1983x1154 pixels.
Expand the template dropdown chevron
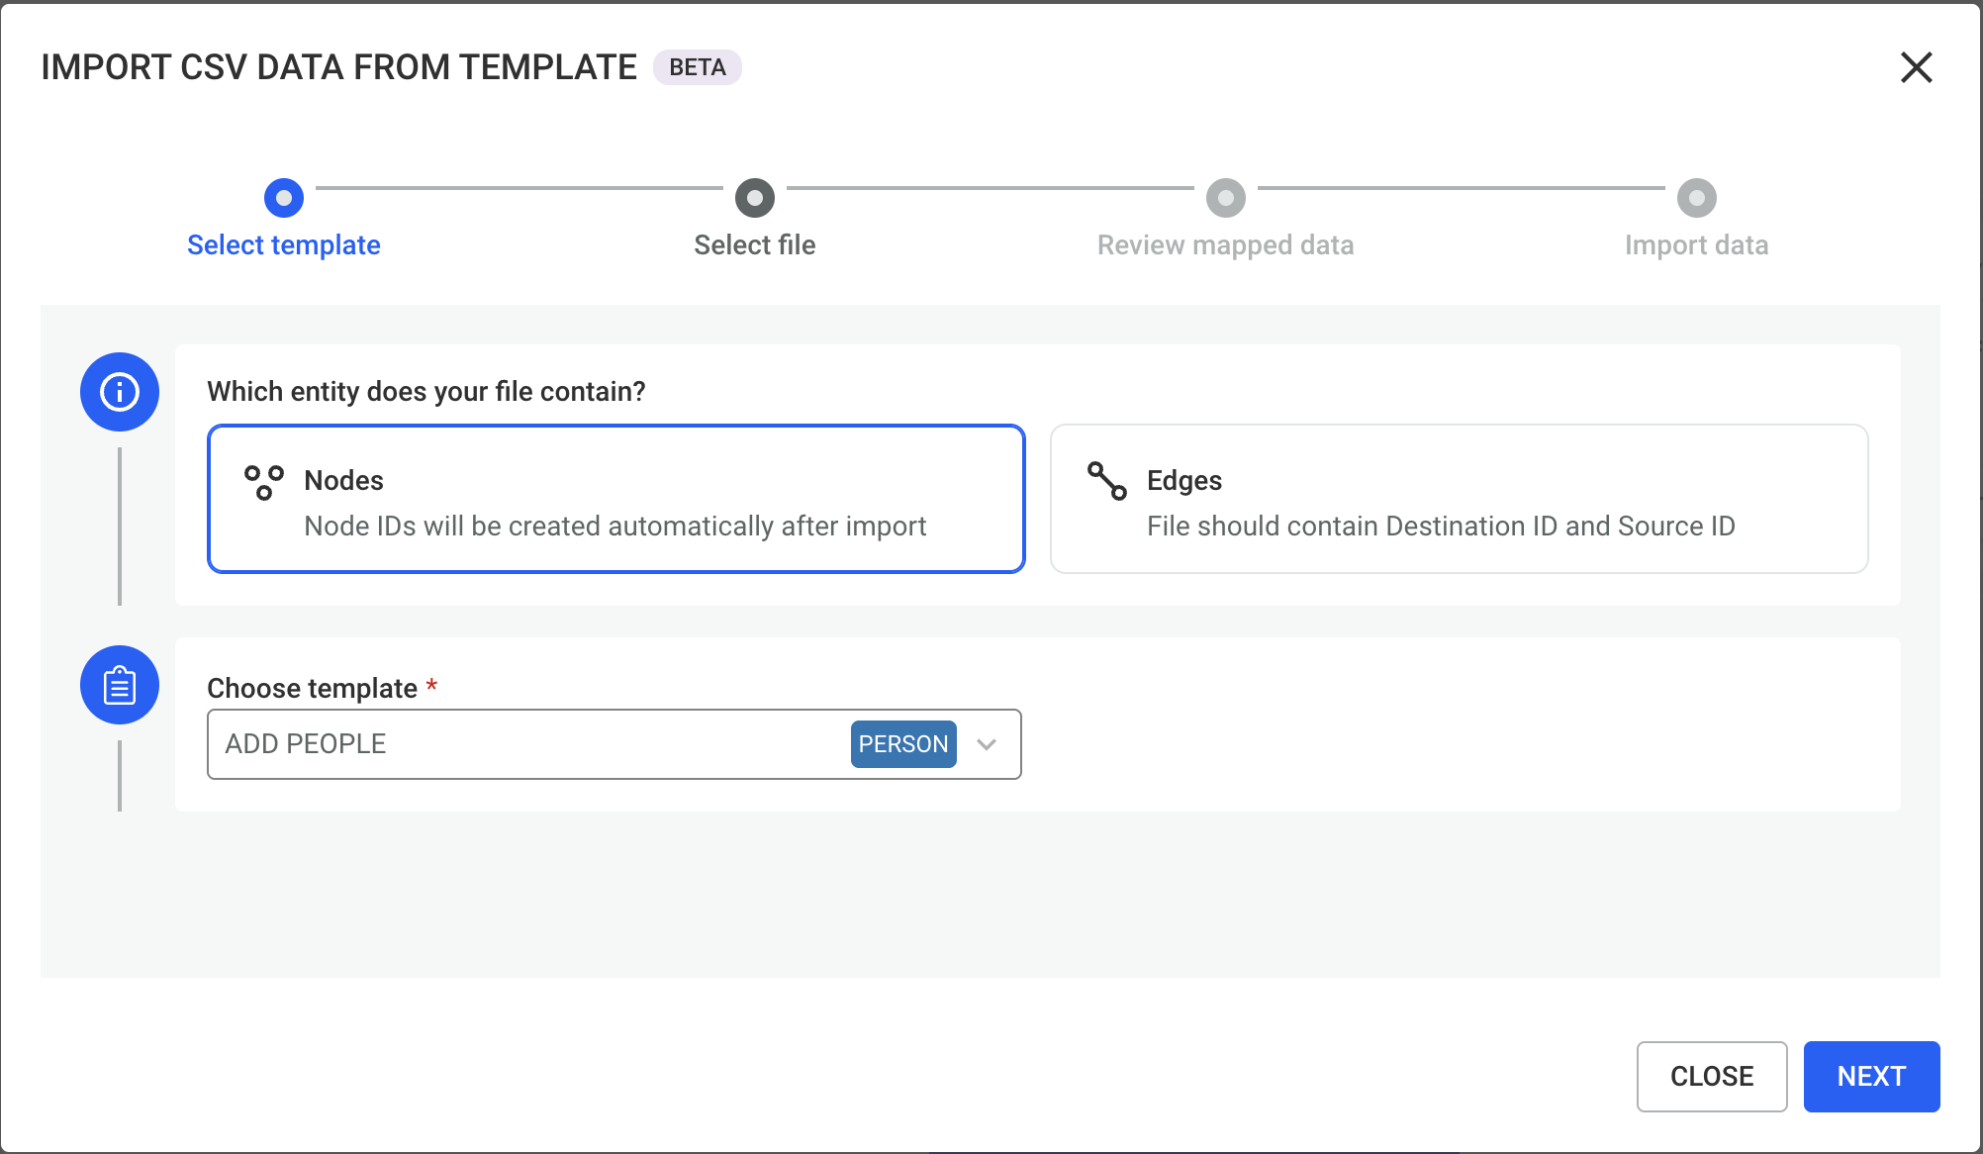(x=987, y=744)
